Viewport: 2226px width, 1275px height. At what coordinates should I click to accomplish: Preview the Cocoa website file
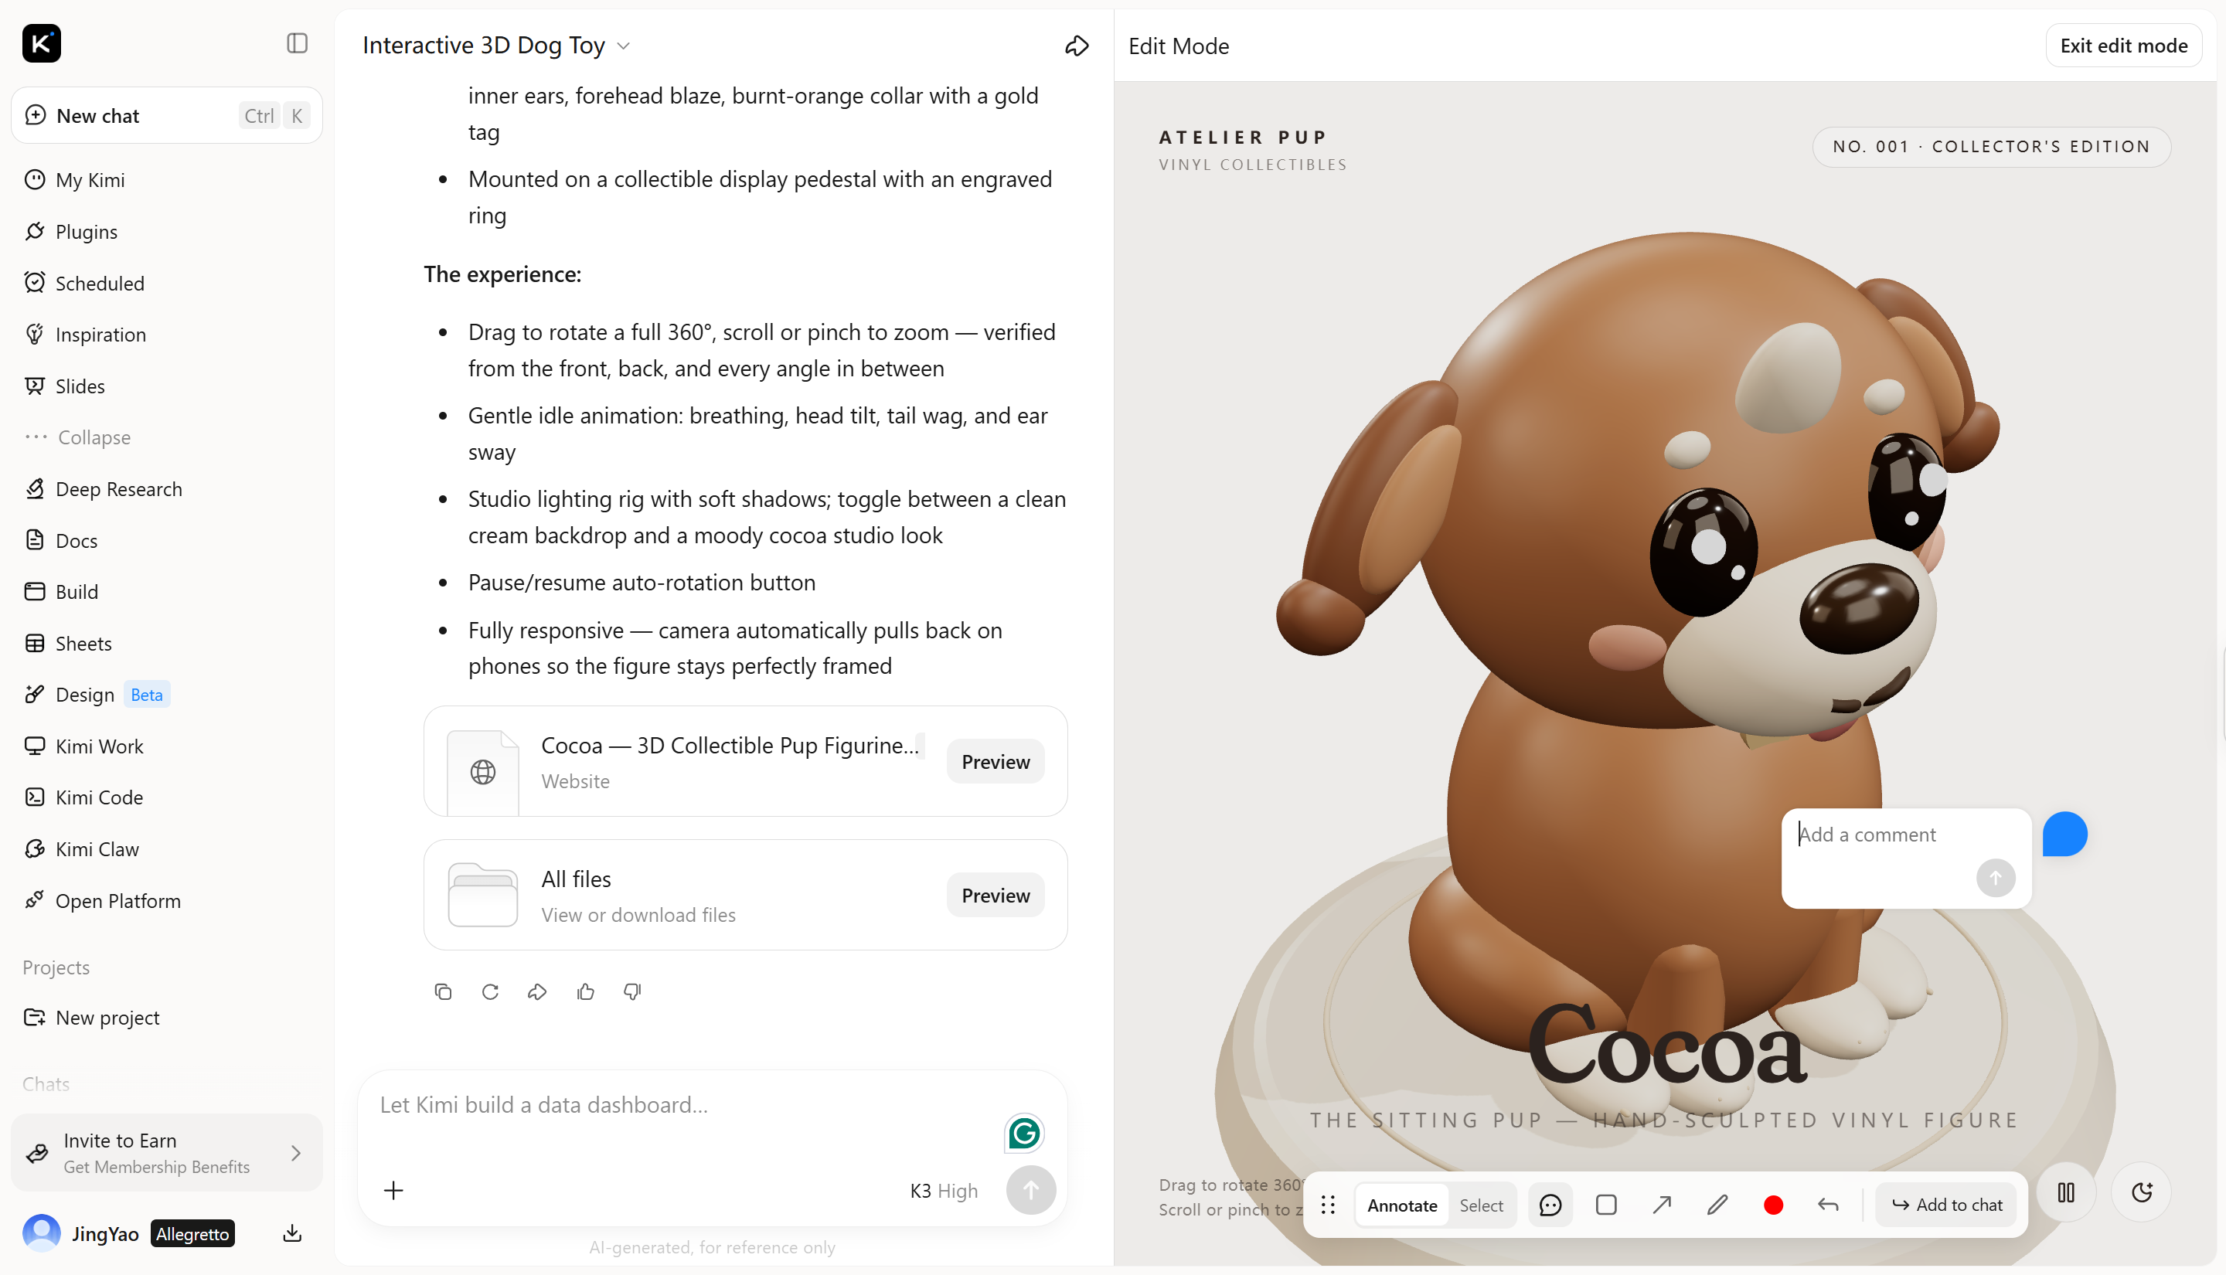tap(996, 761)
